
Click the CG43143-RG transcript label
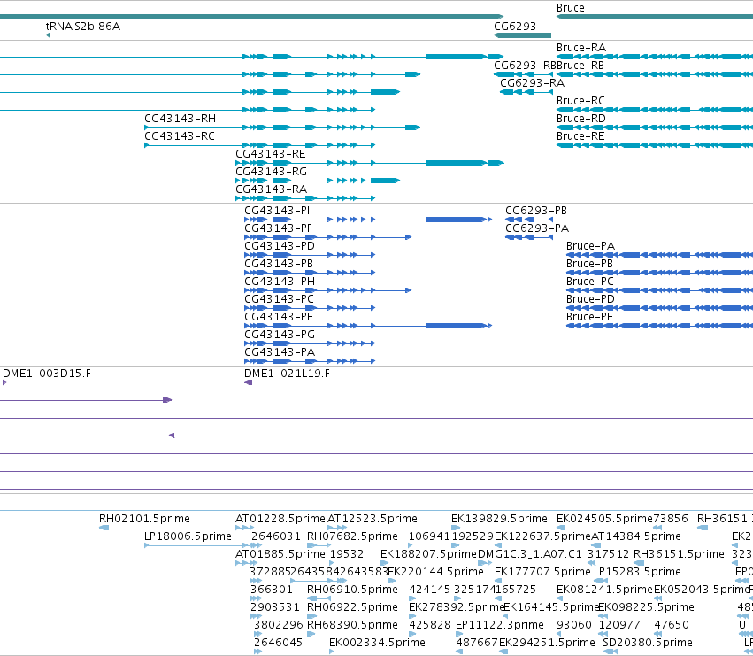pyautogui.click(x=271, y=172)
